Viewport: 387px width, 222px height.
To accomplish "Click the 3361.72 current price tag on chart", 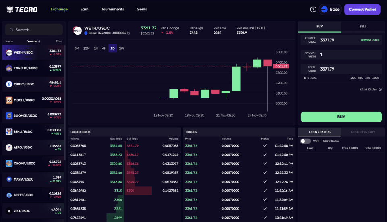I will (281, 66).
